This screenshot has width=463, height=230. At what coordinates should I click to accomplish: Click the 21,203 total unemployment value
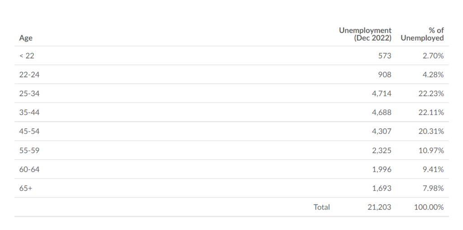click(x=379, y=207)
